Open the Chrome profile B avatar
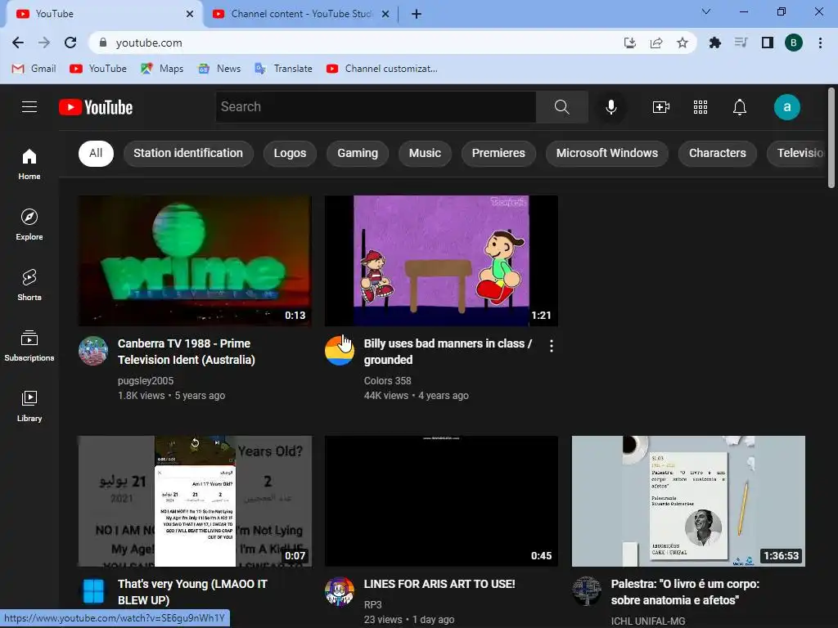This screenshot has width=838, height=628. point(794,43)
